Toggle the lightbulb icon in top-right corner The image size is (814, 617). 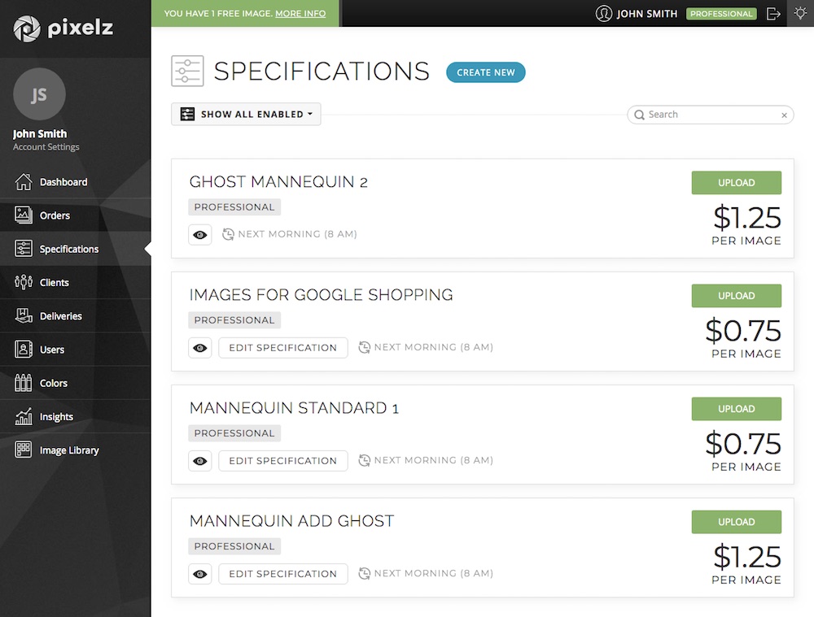[800, 14]
